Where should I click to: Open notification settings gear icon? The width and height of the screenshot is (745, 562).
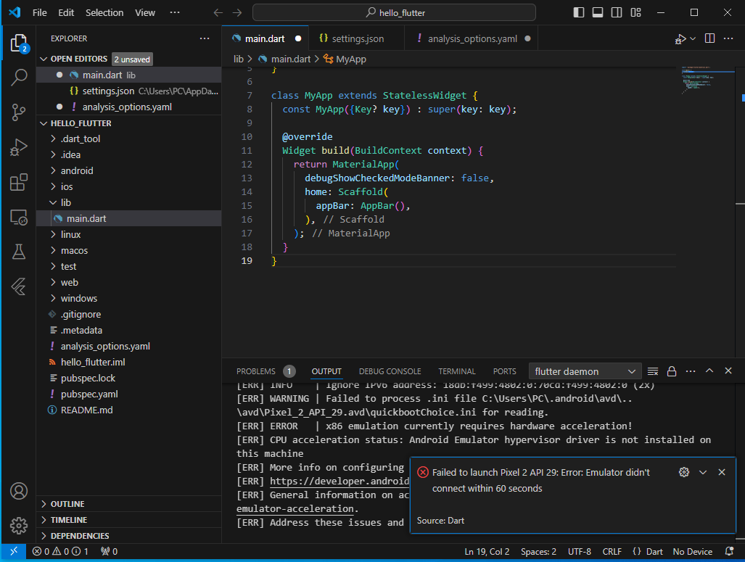click(x=684, y=472)
